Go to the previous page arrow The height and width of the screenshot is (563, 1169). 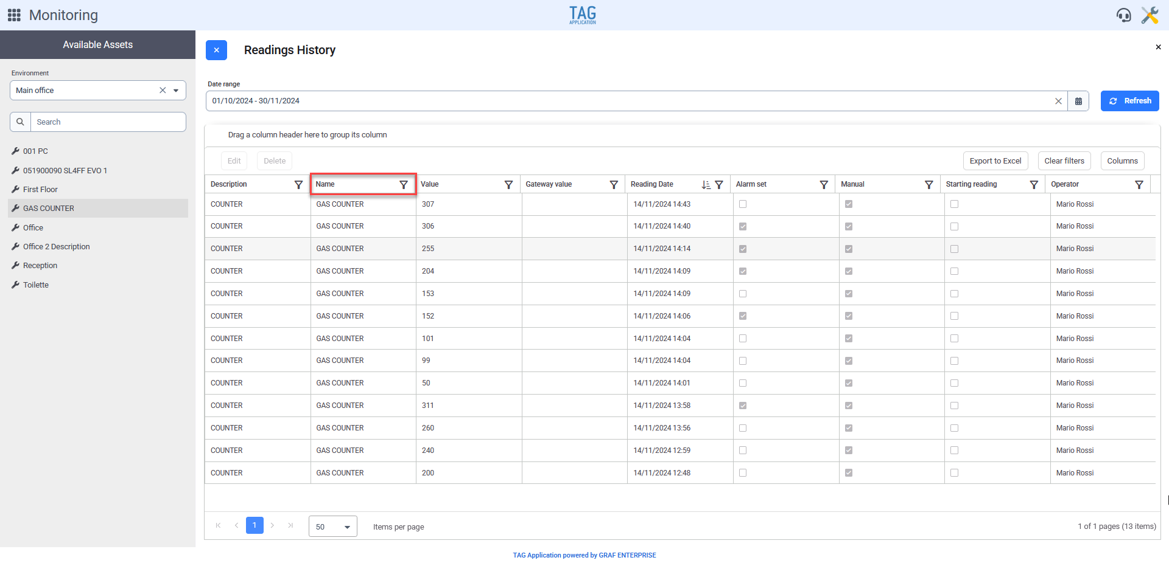[236, 525]
